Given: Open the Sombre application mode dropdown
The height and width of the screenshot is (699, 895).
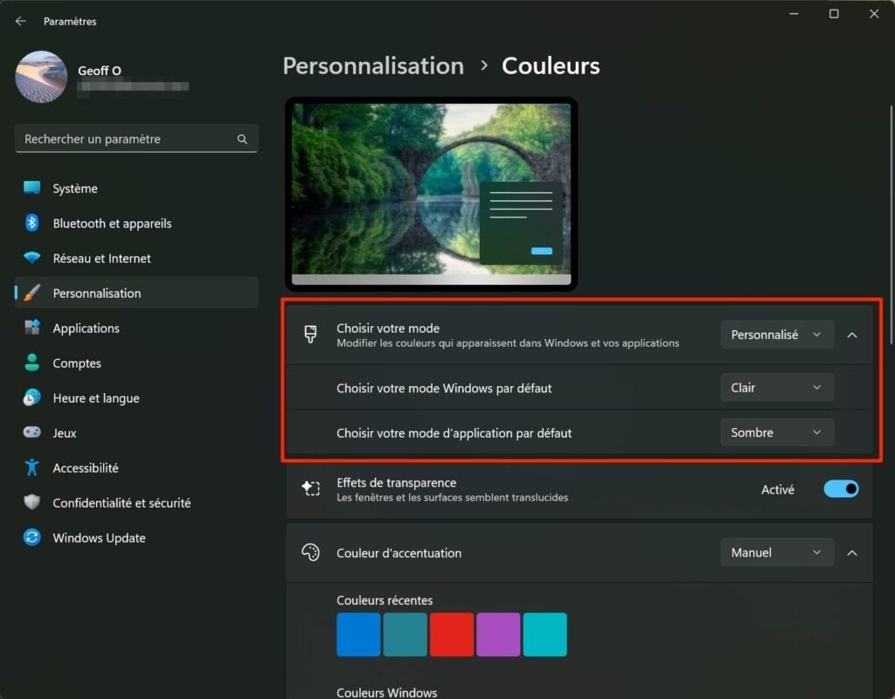Looking at the screenshot, I should [777, 433].
